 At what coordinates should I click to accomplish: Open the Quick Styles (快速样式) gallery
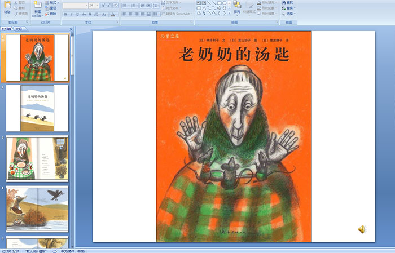(x=249, y=8)
